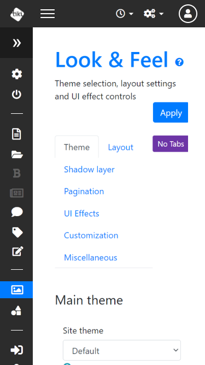The width and height of the screenshot is (205, 365).
Task: Click the Comments speech bubble icon
Action: coord(17,212)
